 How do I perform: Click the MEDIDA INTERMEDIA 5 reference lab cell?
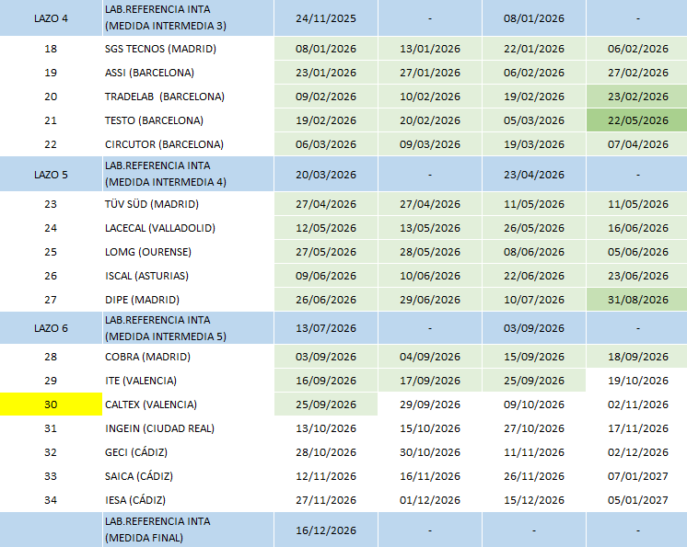[188, 328]
